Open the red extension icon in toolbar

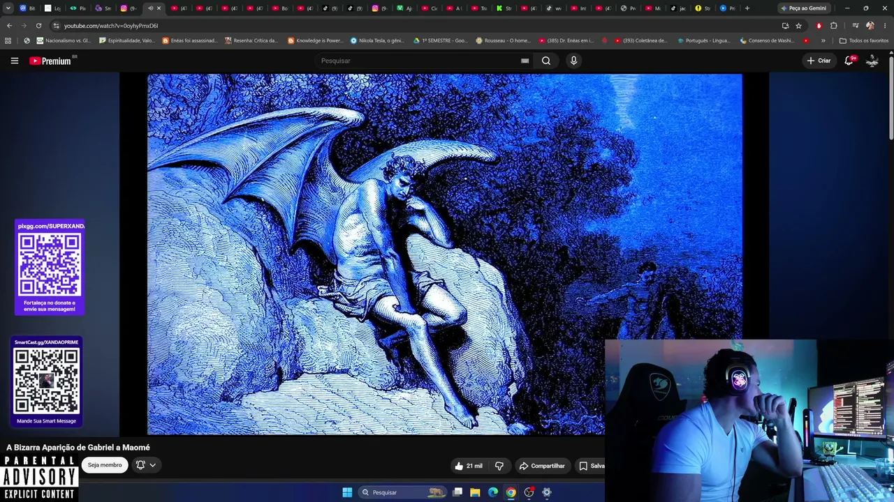click(819, 26)
